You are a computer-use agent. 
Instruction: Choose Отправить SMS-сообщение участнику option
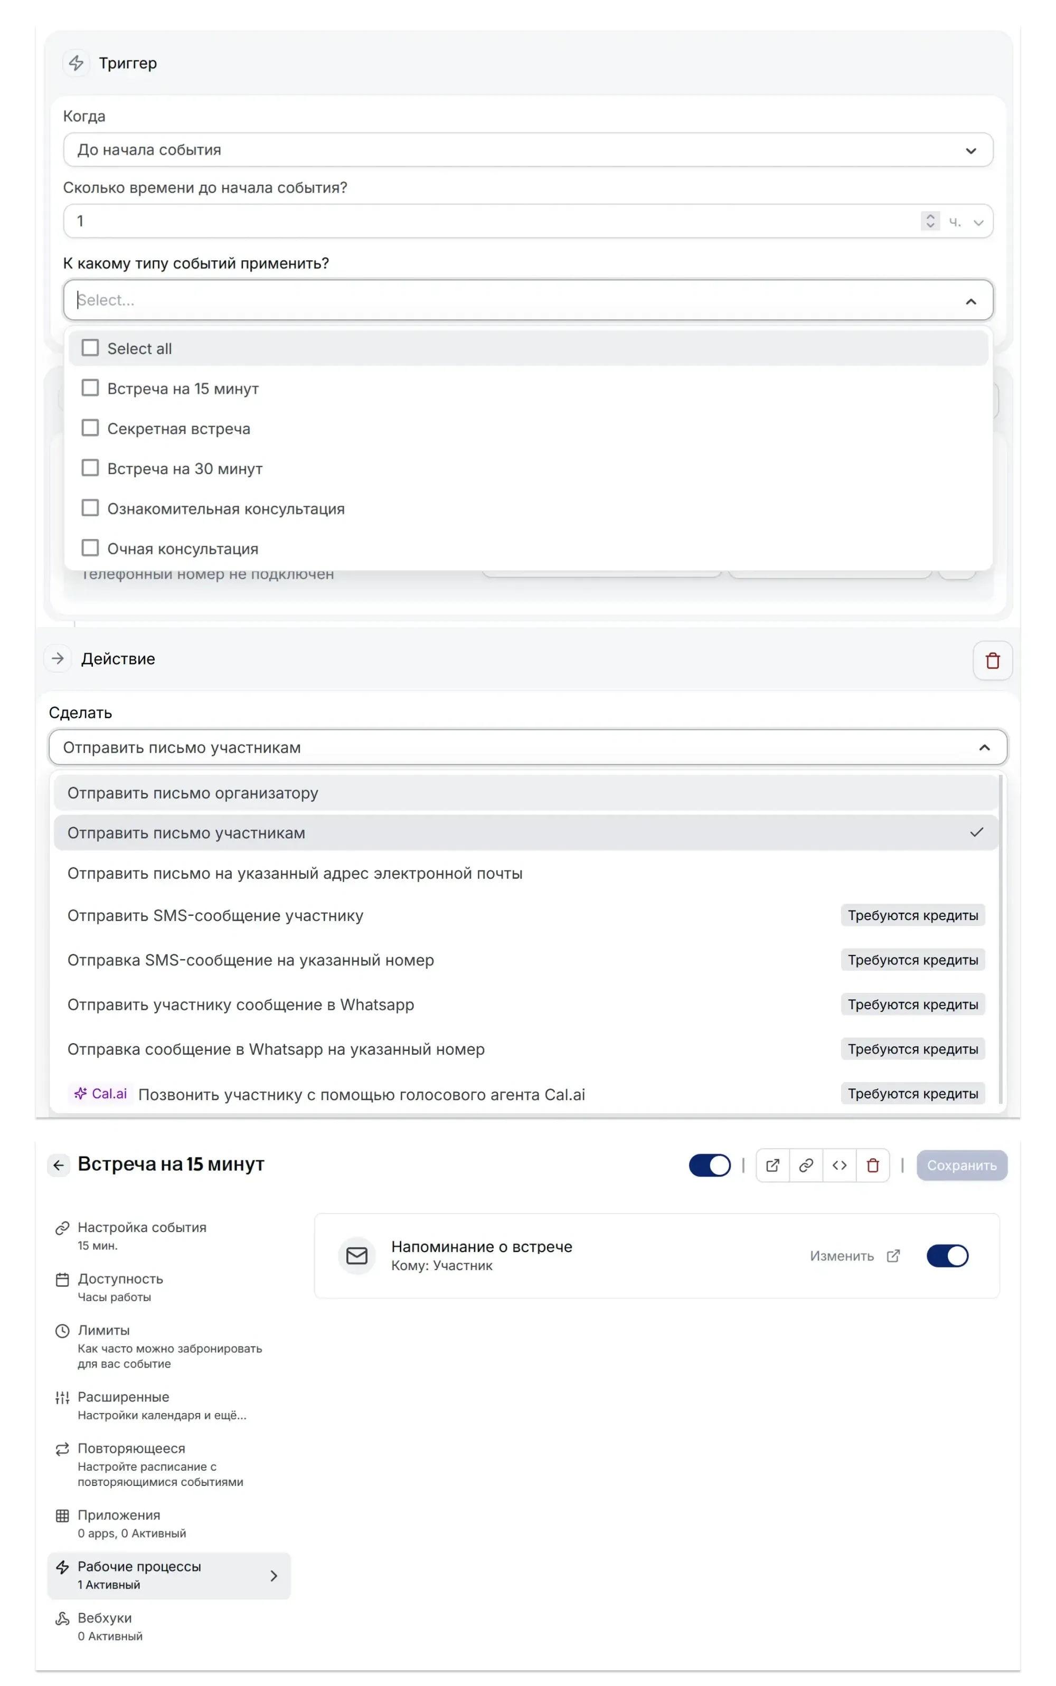coord(215,915)
